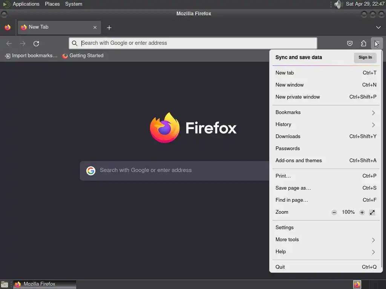Close the application hamburger menu button
386x289 pixels.
pyautogui.click(x=377, y=44)
